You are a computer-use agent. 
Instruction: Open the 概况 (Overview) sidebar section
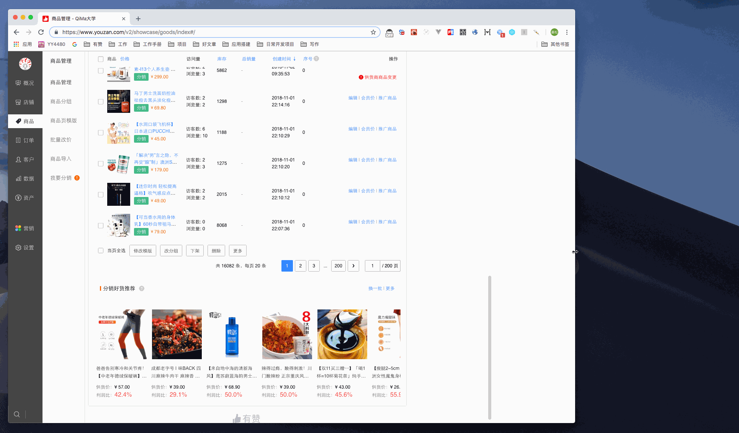[25, 83]
